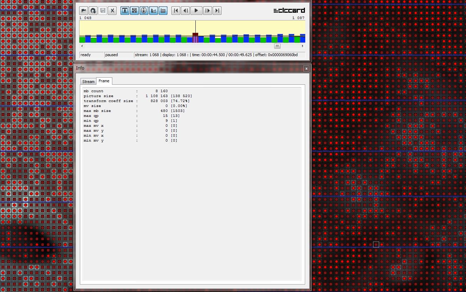Click the open file folder icon
The image size is (466, 292).
(83, 11)
